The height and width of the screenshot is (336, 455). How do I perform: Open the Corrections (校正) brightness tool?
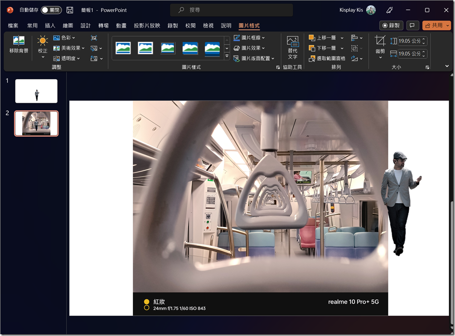pyautogui.click(x=43, y=47)
